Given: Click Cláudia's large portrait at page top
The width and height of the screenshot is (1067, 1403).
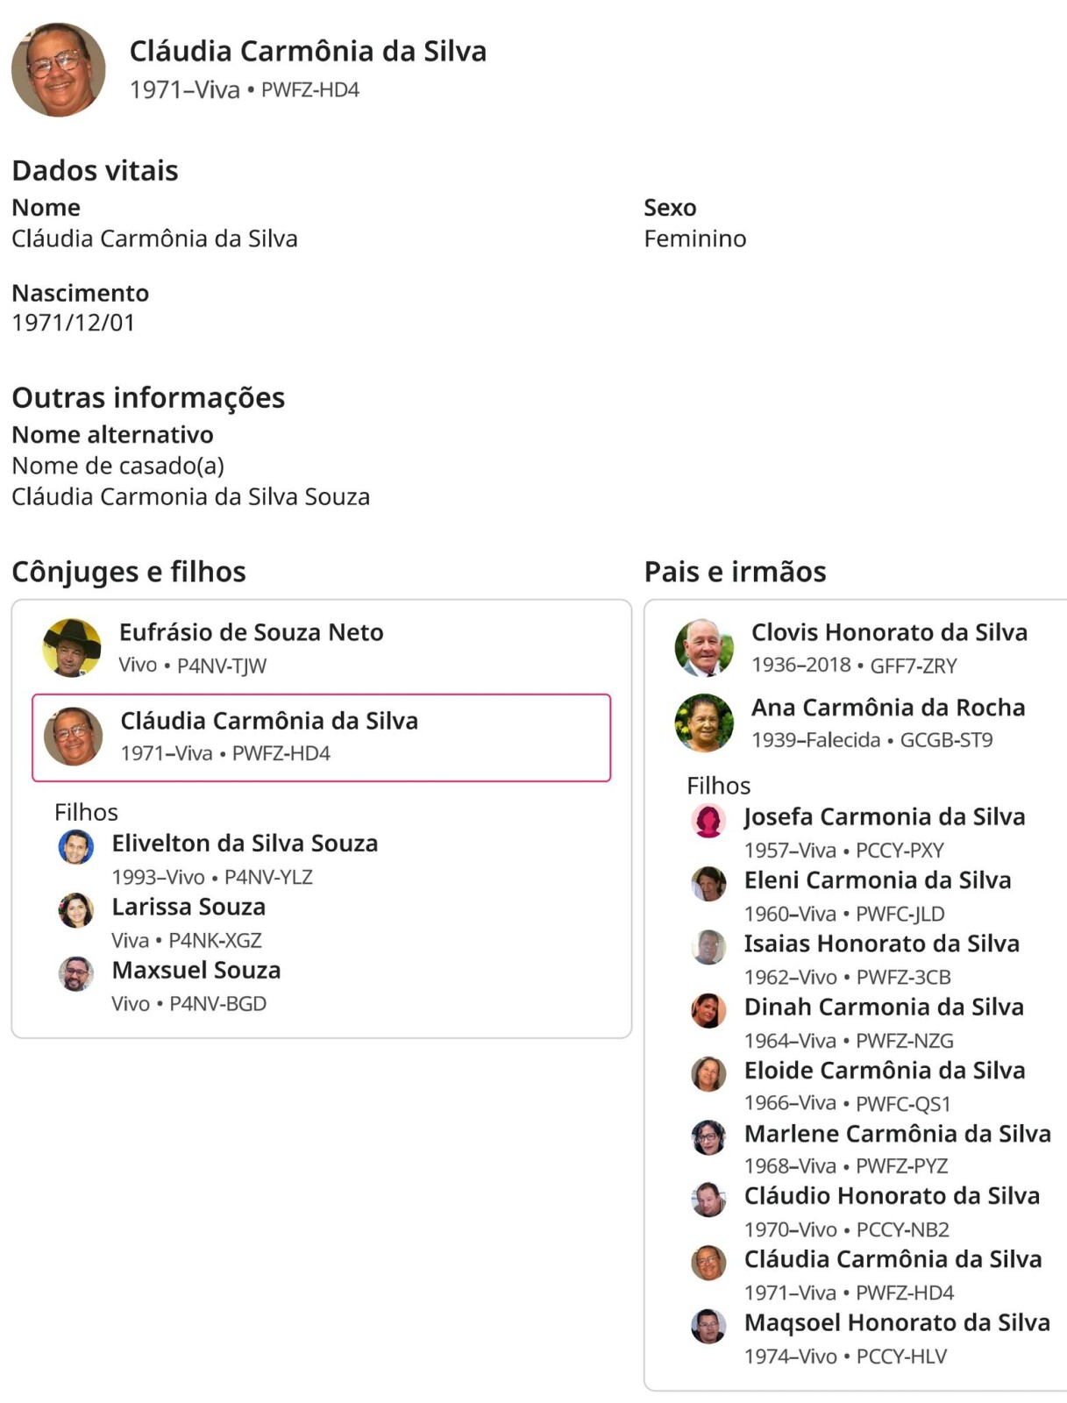Looking at the screenshot, I should [x=59, y=70].
